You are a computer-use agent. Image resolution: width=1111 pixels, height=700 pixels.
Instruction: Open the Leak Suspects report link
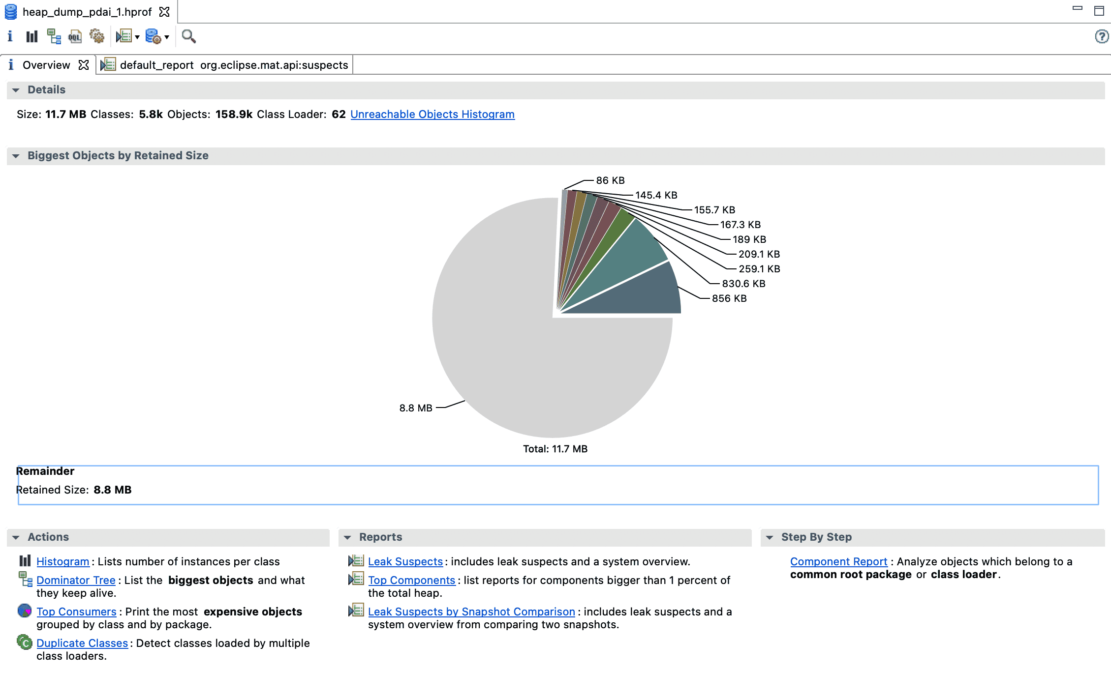pos(405,561)
